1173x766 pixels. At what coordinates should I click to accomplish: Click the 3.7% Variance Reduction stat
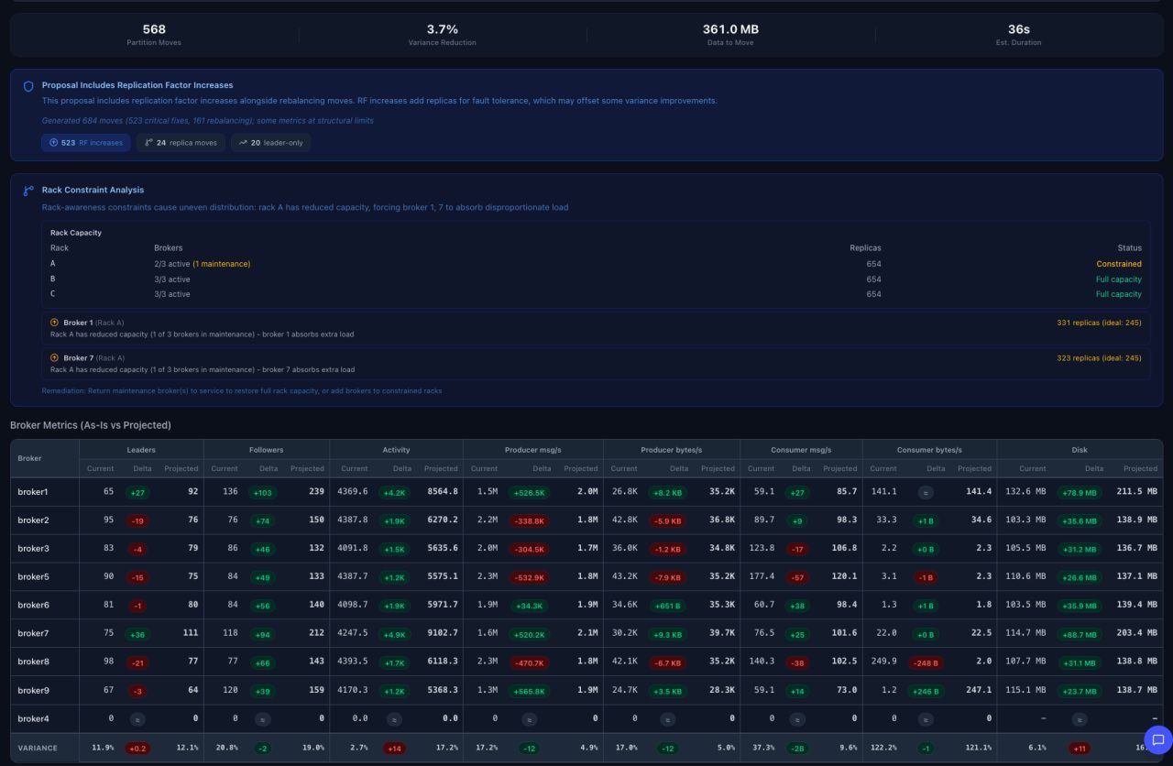click(443, 35)
